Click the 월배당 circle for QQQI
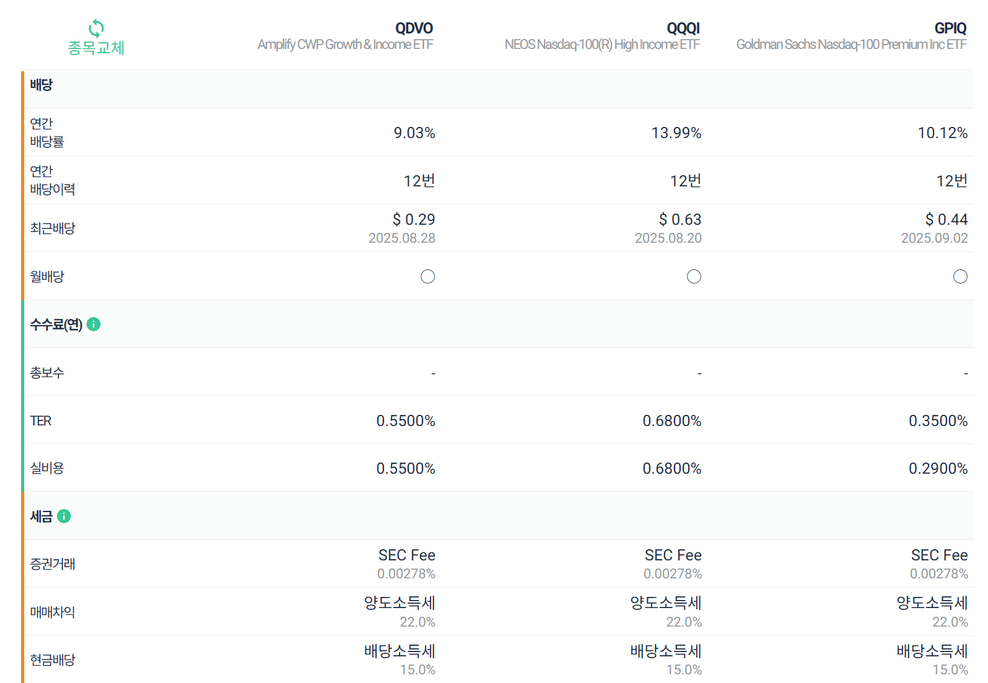 click(x=694, y=276)
